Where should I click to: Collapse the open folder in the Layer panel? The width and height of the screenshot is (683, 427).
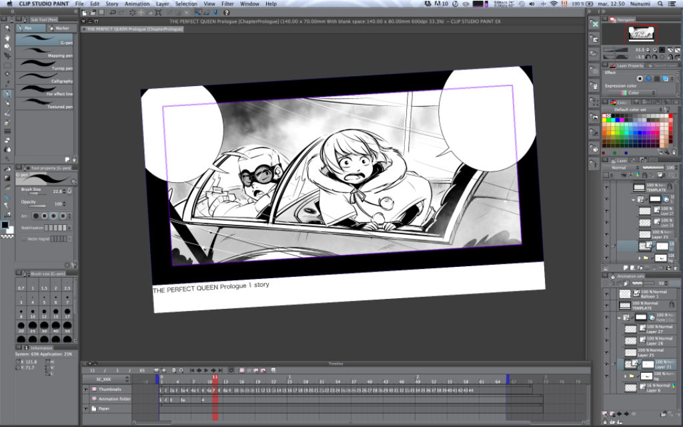[x=634, y=199]
